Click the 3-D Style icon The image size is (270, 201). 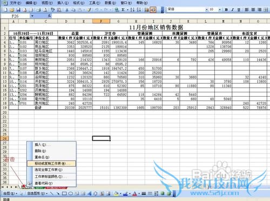[169, 193]
